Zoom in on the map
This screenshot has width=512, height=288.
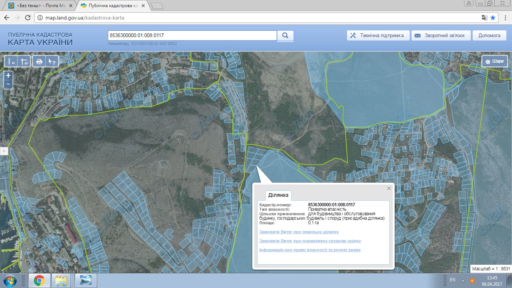pos(8,75)
